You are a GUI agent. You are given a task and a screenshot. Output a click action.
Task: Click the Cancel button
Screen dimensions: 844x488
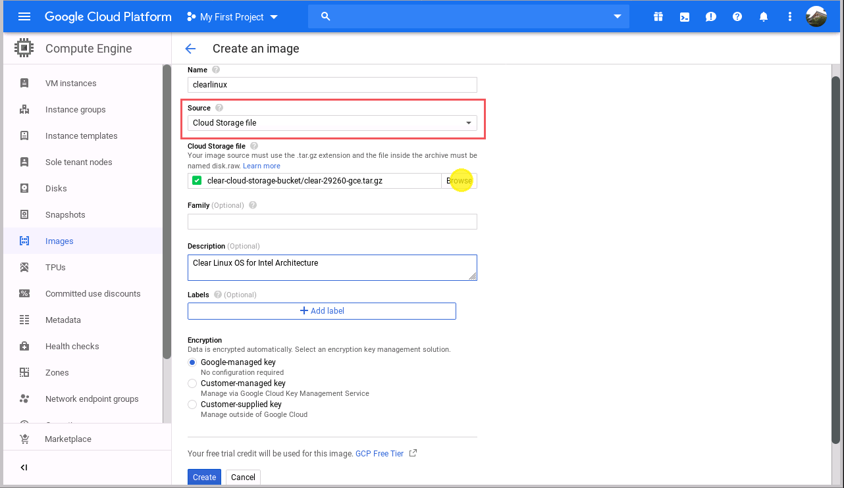pos(243,477)
